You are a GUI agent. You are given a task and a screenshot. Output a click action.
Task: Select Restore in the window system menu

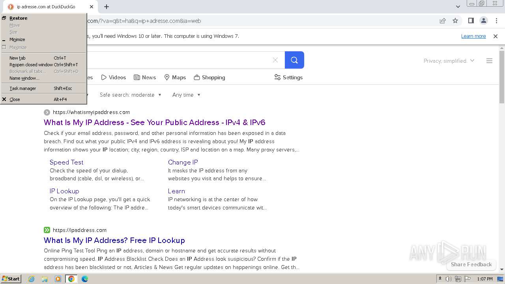pos(43,18)
